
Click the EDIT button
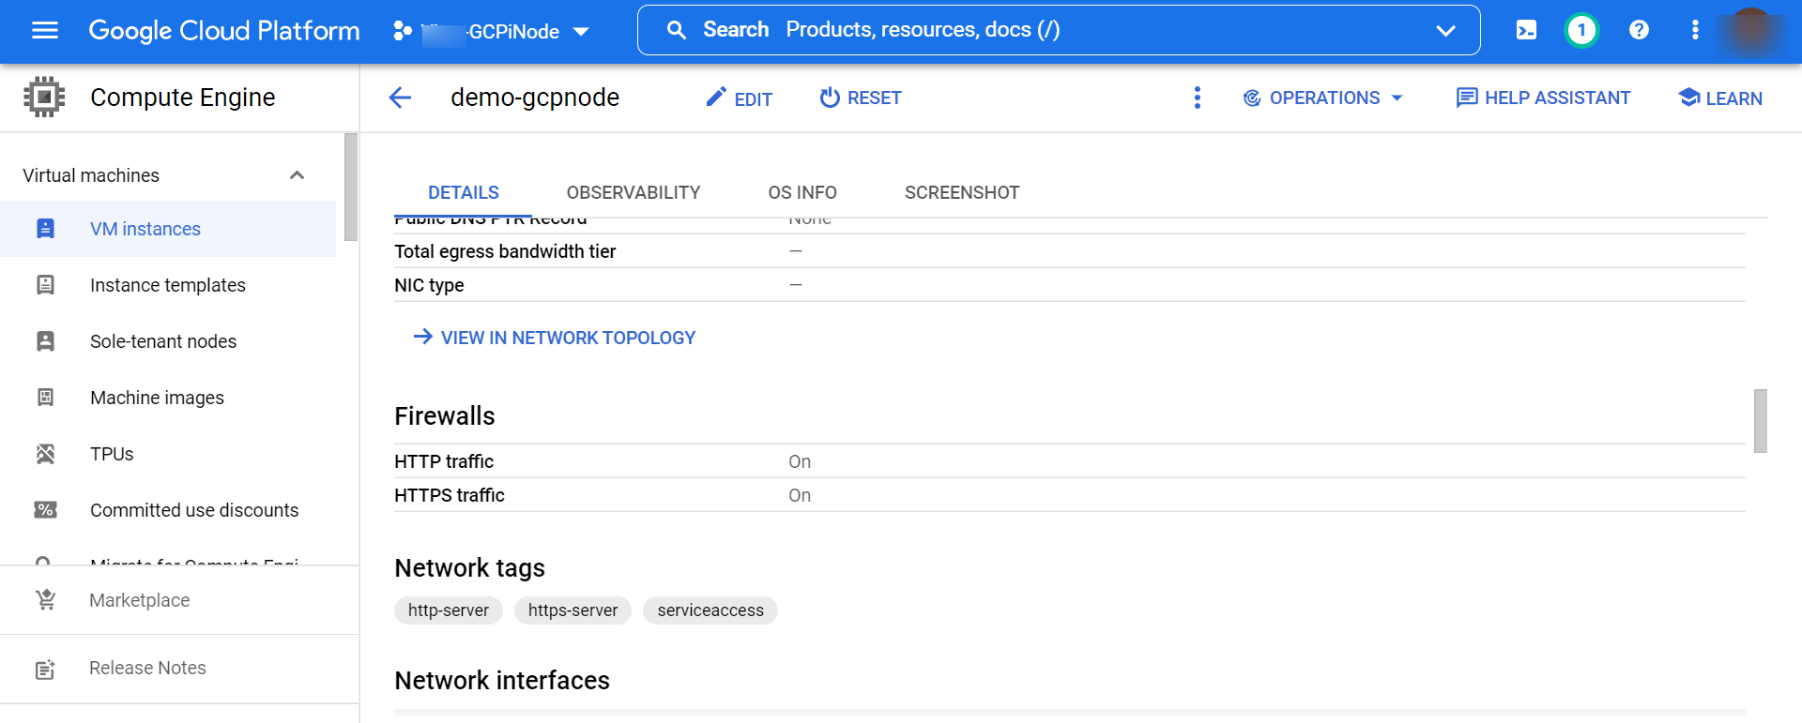pos(740,98)
